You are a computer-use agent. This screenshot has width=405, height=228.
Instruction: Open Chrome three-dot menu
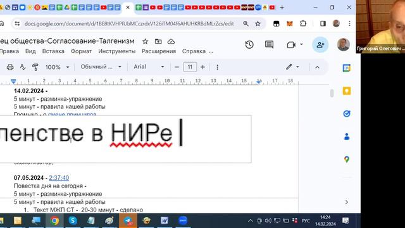[349, 23]
